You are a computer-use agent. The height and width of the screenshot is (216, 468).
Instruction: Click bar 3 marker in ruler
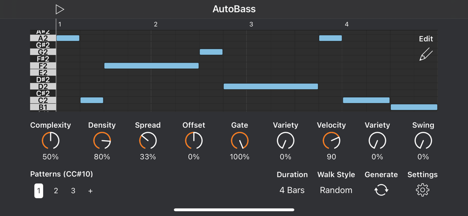coord(251,24)
